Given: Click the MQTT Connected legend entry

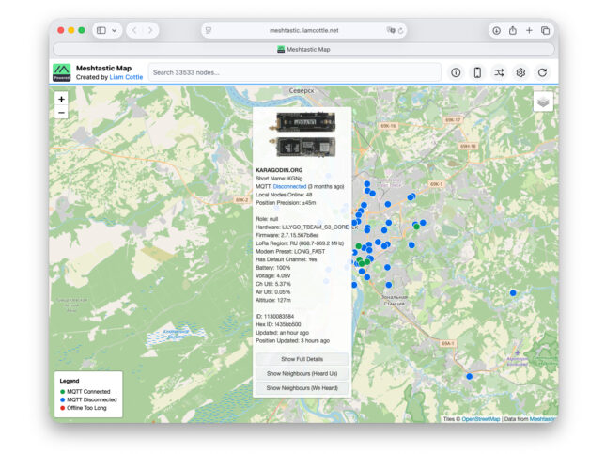Looking at the screenshot, I should point(85,391).
